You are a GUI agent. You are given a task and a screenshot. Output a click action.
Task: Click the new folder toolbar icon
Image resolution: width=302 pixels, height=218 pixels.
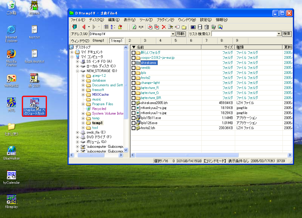[183, 27]
